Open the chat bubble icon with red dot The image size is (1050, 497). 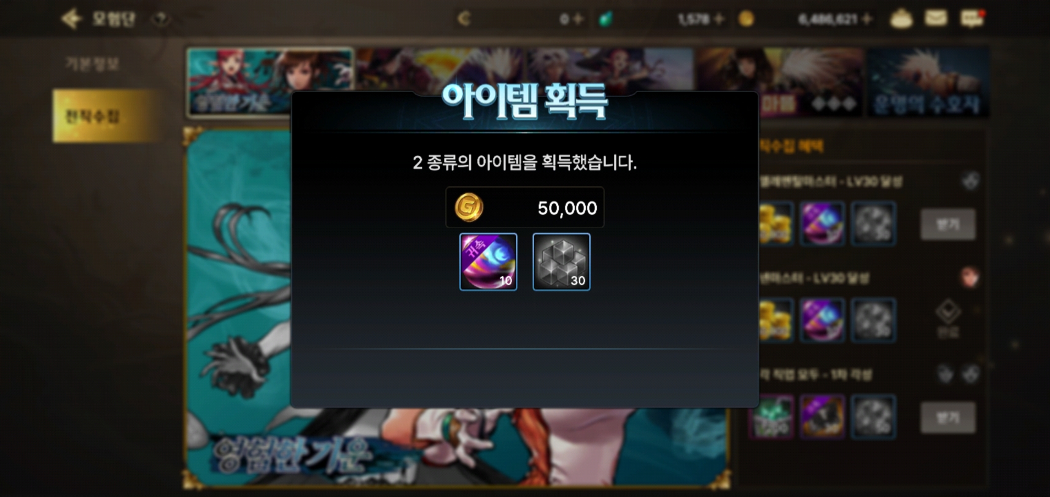pos(971,19)
